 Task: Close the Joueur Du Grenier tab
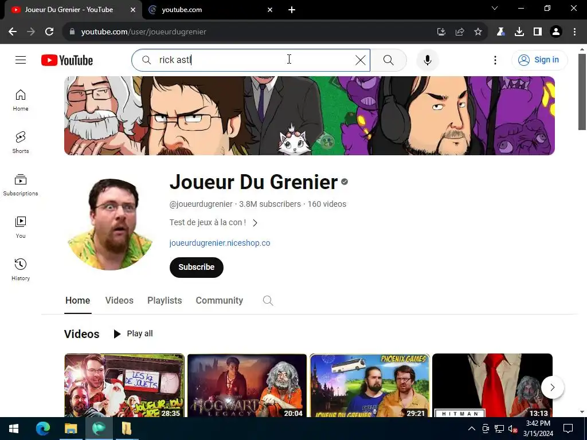pos(133,10)
